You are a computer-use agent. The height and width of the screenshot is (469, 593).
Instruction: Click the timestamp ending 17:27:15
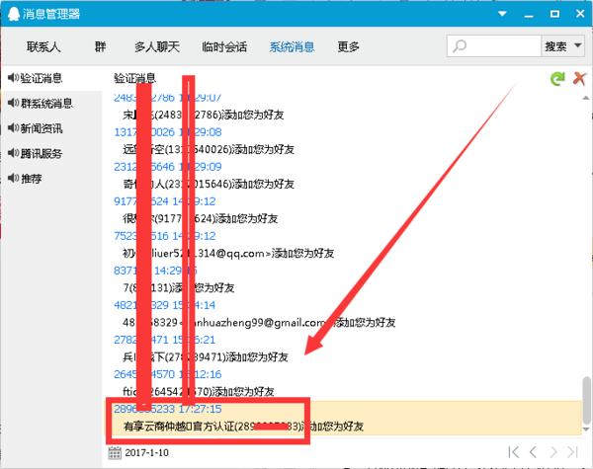coord(168,409)
